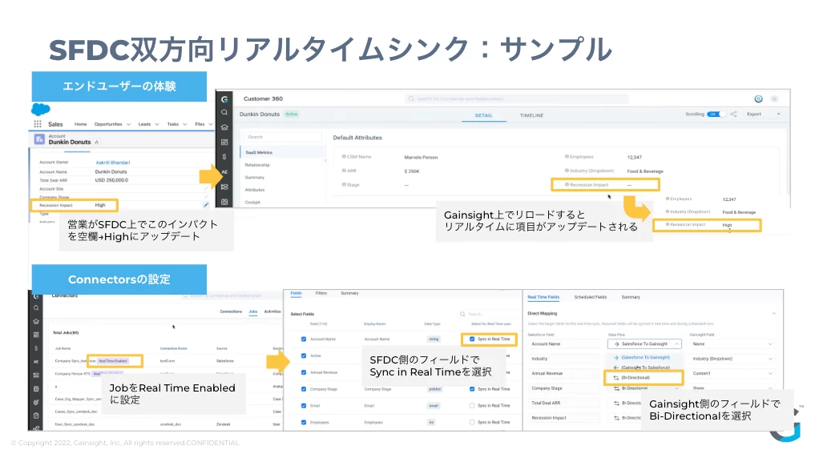The height and width of the screenshot is (454, 815).
Task: Expand the Tasks menu chevron
Action: pyautogui.click(x=185, y=125)
